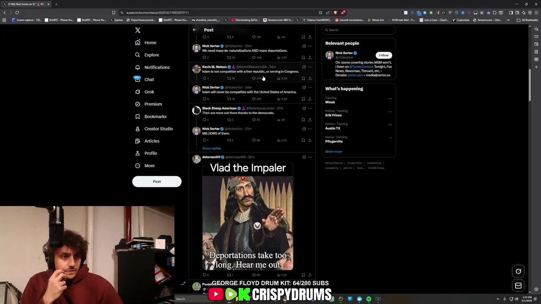This screenshot has width=541, height=304.
Task: Open trending topic Pflugerville
Action: coord(334,141)
